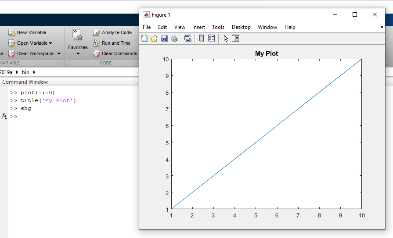
Task: Click the New Figure toolbar icon
Action: click(x=144, y=38)
